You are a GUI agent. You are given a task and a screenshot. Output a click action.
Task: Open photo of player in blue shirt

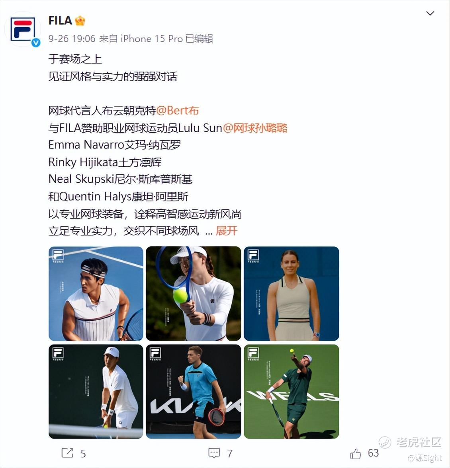point(194,392)
